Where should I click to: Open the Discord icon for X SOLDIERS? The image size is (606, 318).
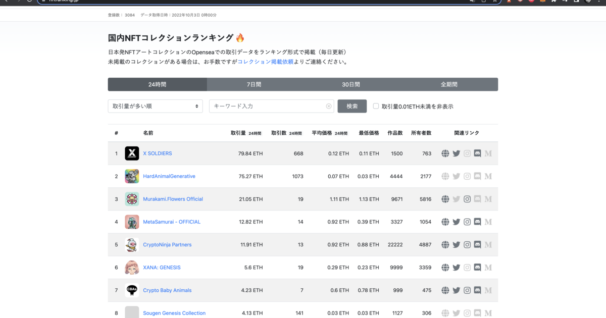477,153
